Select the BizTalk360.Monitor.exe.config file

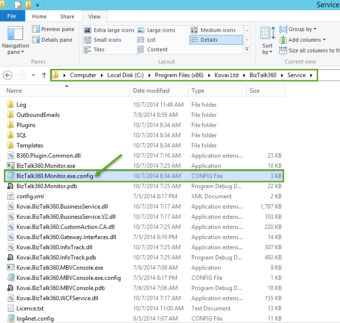(x=54, y=176)
